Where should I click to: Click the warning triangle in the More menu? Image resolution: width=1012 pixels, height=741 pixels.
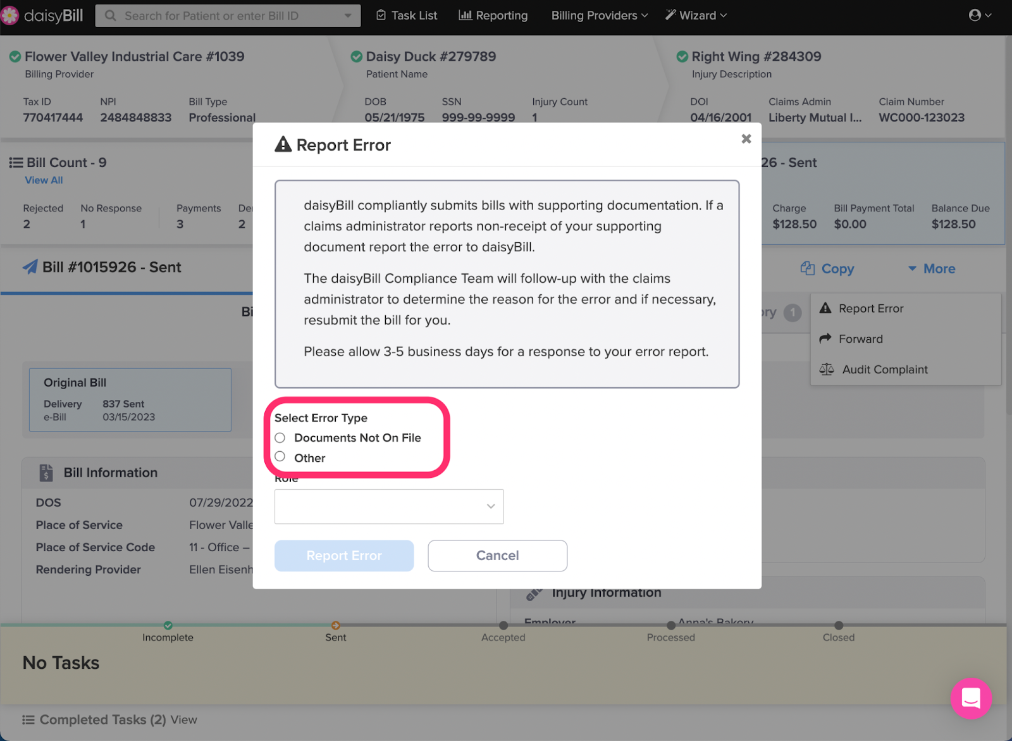[825, 308]
